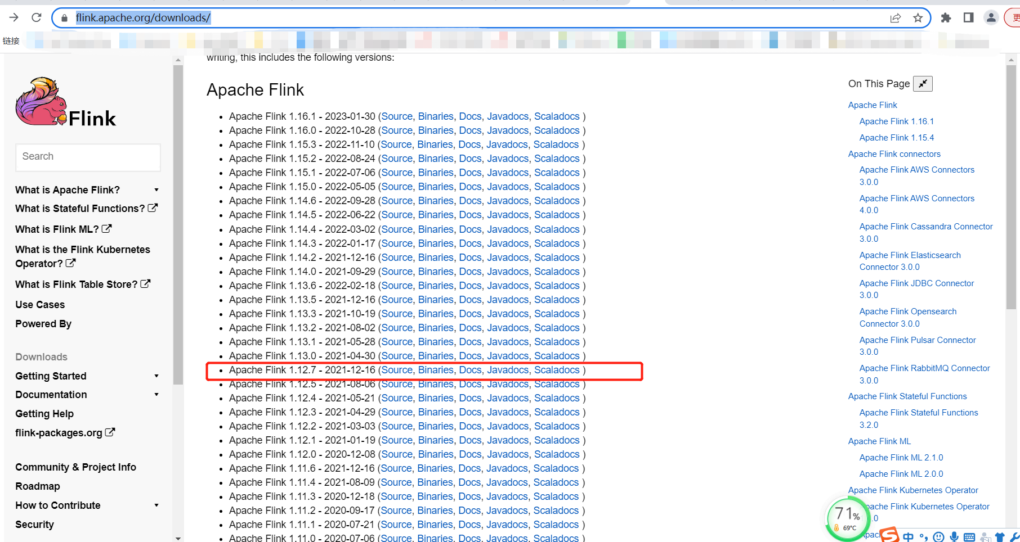Download Apache Flink 1.12.7 Binaries
Screen dimensions: 1020x542
click(436, 369)
